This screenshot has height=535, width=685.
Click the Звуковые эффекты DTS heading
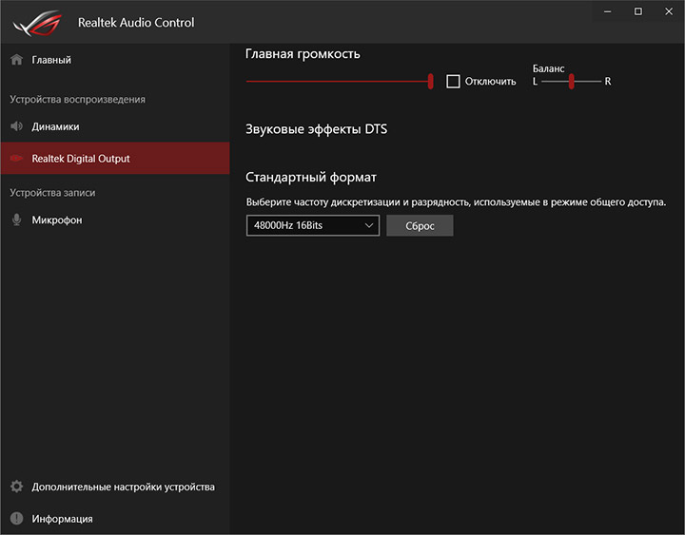tap(316, 129)
